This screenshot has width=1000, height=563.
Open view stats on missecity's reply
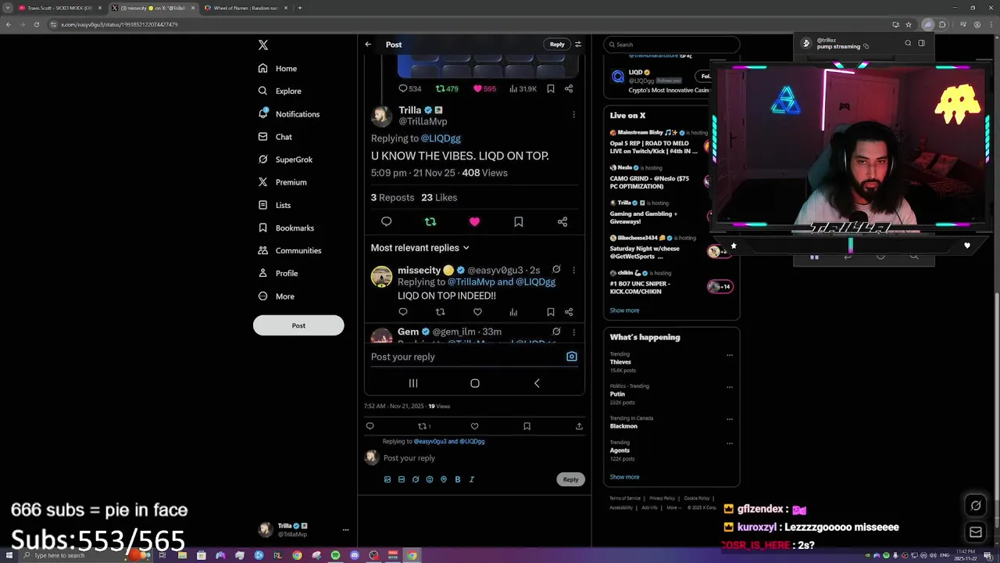tap(513, 312)
